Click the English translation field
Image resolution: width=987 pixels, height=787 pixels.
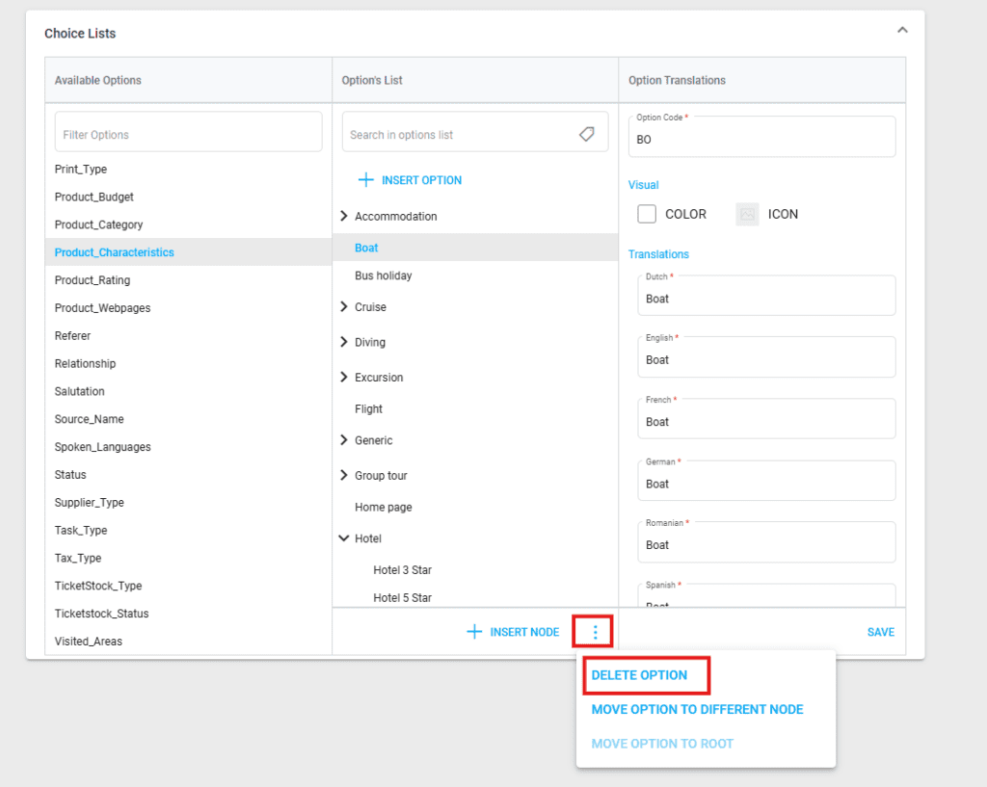tap(765, 359)
